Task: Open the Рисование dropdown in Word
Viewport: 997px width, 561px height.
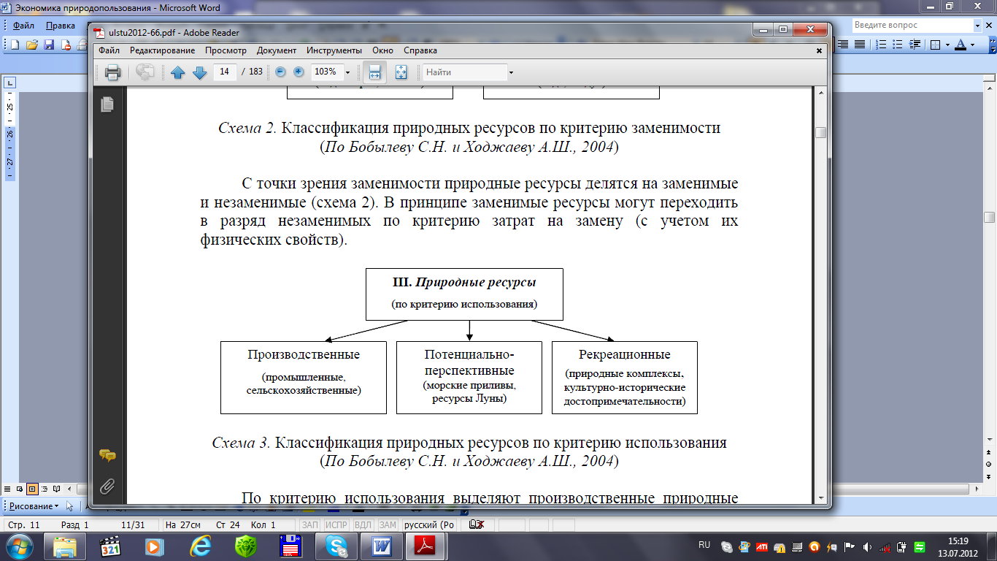Action: pyautogui.click(x=32, y=505)
